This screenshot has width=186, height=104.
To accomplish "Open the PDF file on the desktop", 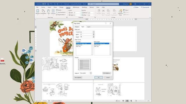I will (2, 61).
